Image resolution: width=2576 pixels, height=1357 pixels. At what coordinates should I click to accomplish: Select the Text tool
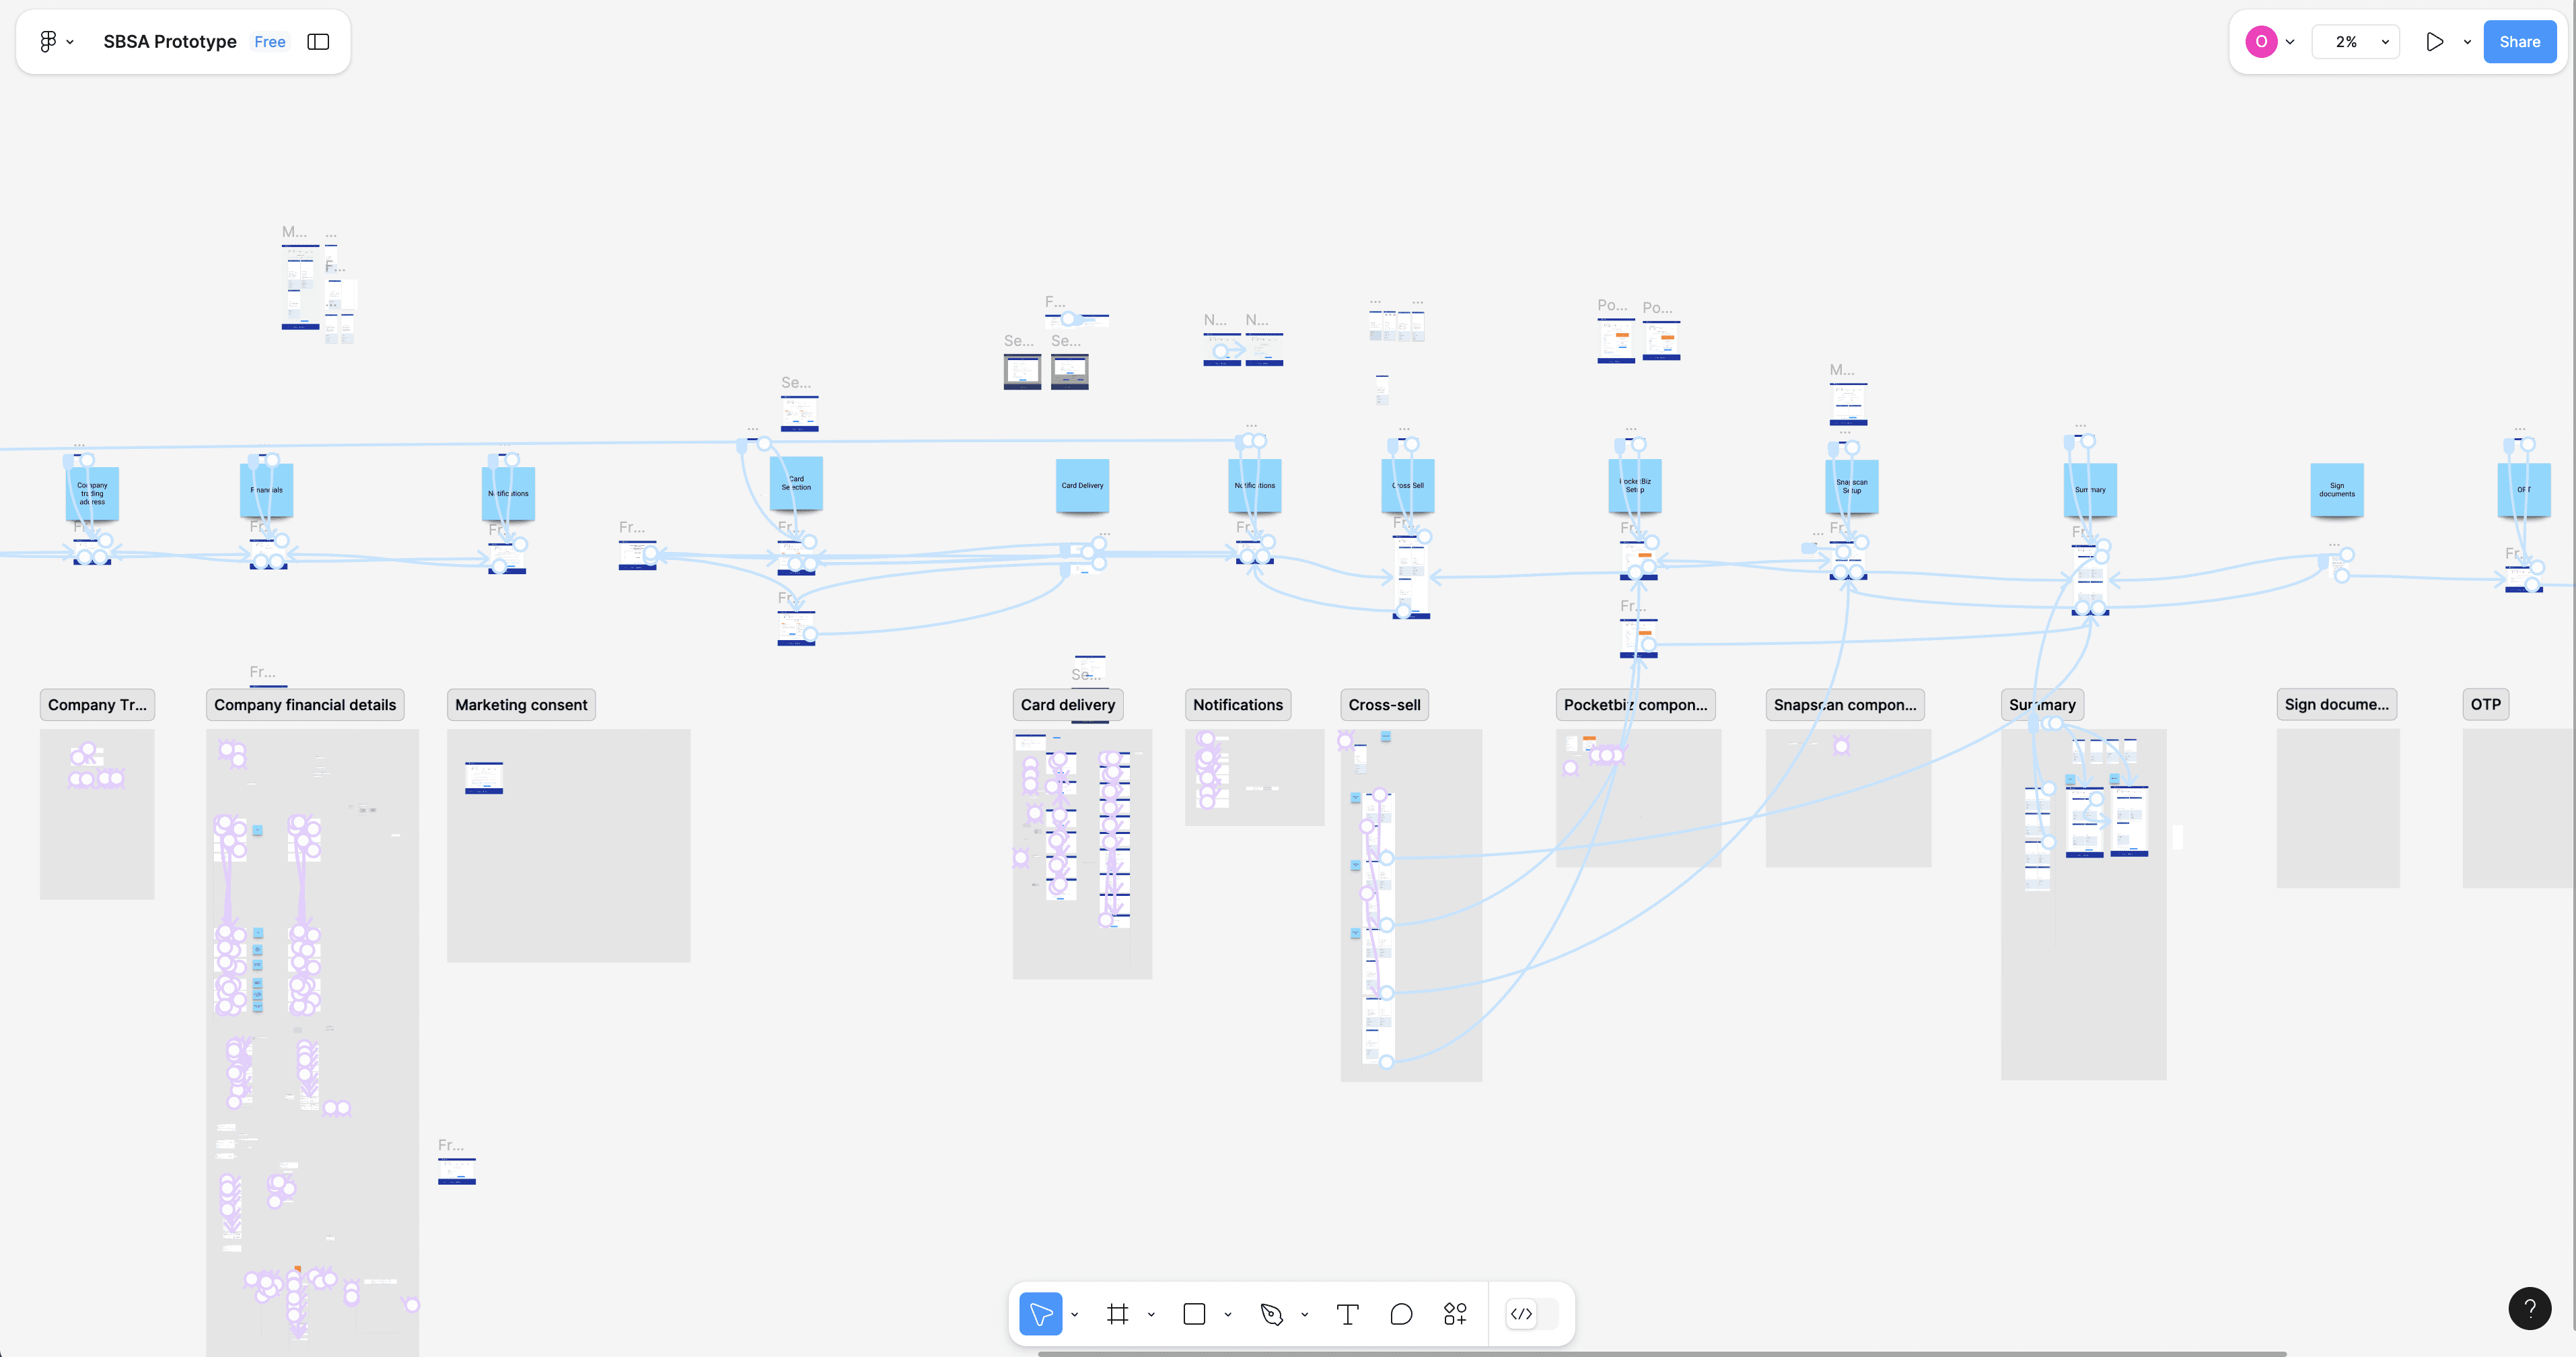tap(1347, 1314)
